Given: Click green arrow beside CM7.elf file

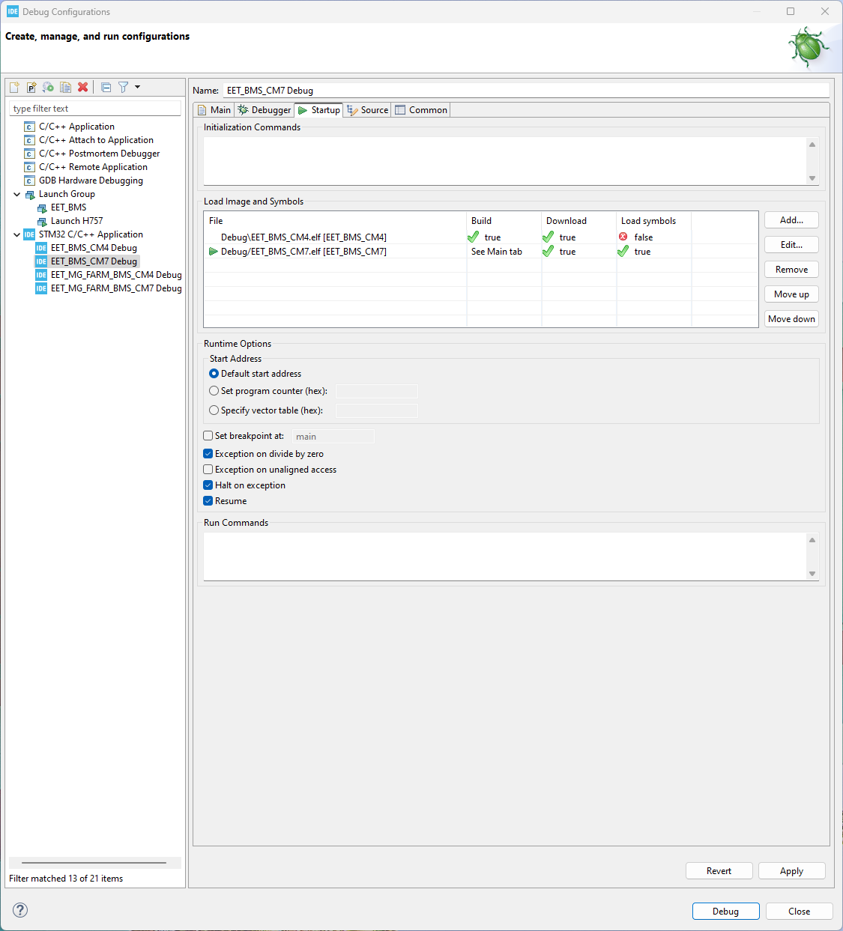Looking at the screenshot, I should [x=214, y=252].
